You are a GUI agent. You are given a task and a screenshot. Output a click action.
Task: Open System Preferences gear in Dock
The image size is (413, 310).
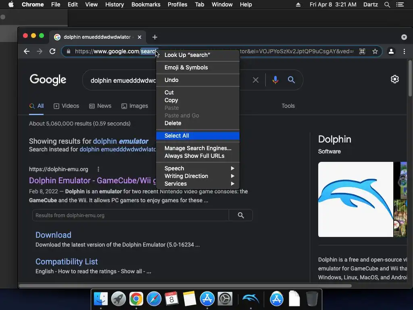pyautogui.click(x=225, y=299)
